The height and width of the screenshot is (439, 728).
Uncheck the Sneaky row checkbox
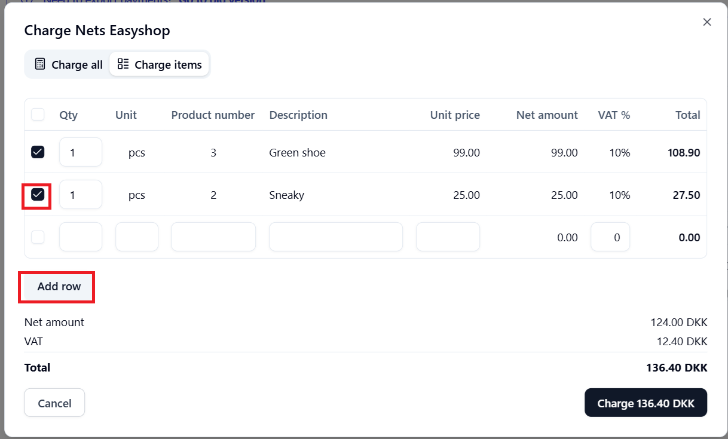point(38,195)
